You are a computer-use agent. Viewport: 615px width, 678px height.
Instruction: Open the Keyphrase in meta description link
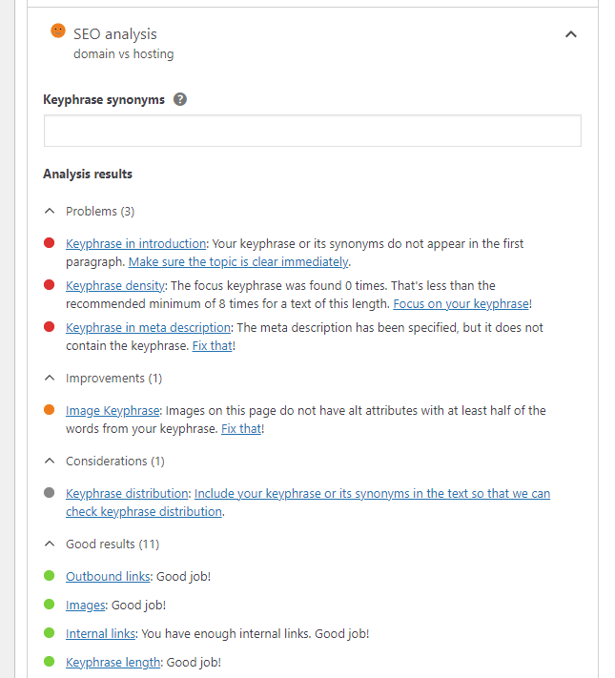point(148,328)
